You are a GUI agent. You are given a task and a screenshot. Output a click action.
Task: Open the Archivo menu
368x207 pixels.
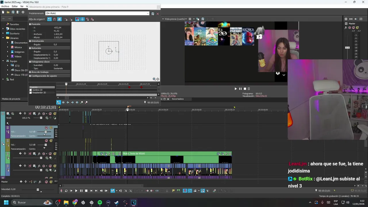5,6
